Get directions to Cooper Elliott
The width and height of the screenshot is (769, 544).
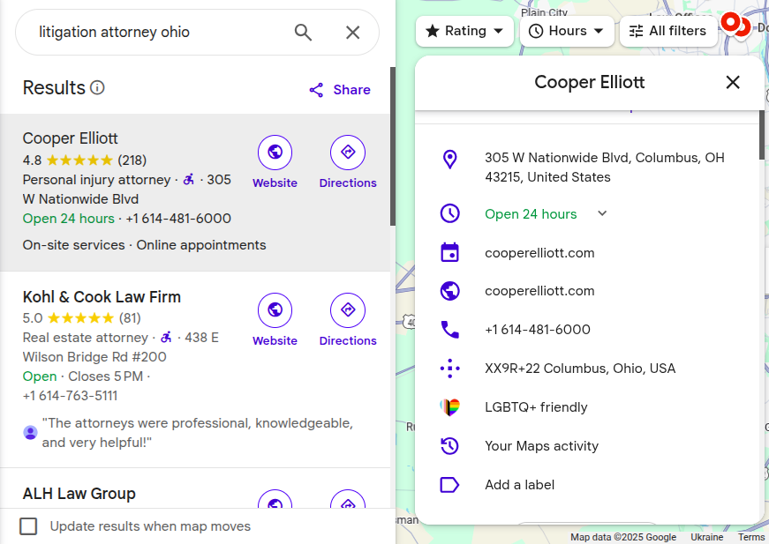click(x=348, y=153)
